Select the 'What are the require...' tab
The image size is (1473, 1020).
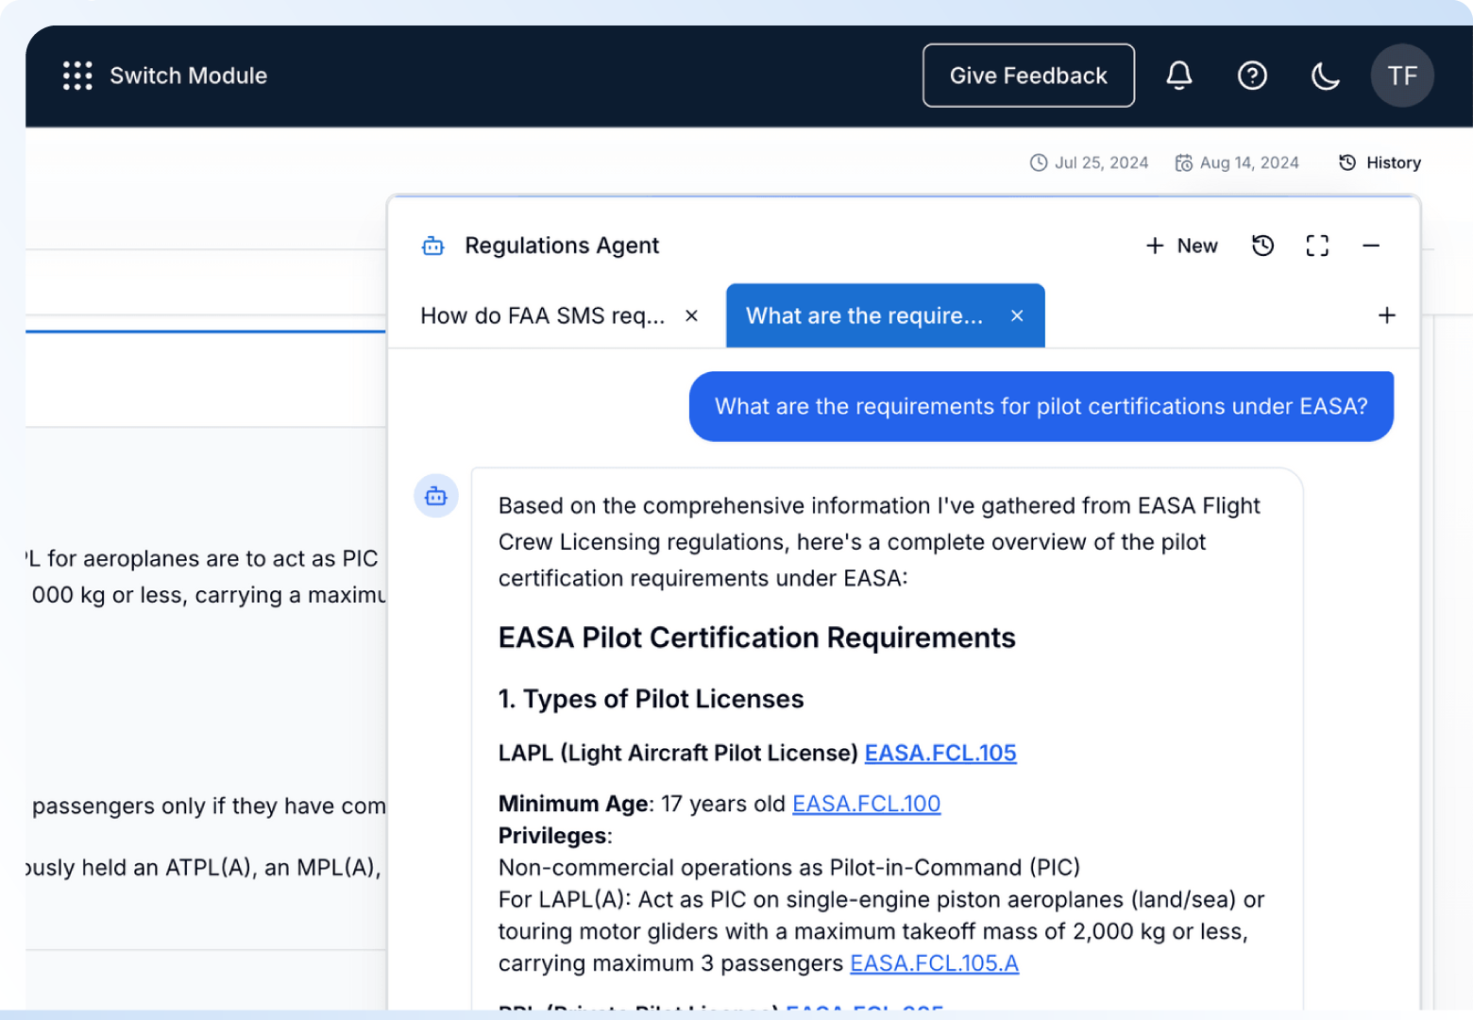[x=864, y=315]
